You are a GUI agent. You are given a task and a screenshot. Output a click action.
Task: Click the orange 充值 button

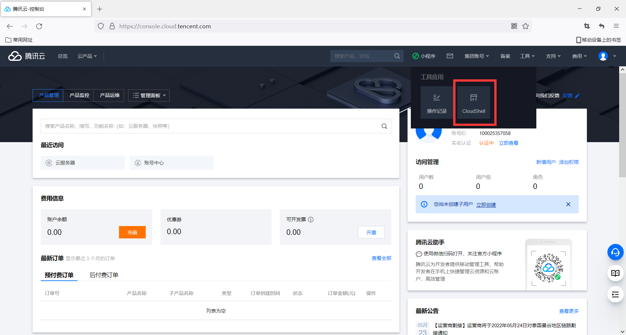pyautogui.click(x=132, y=232)
